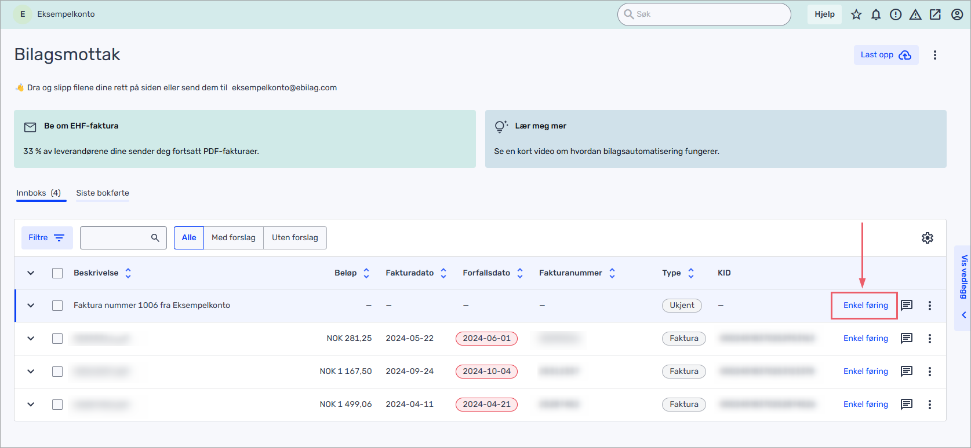Select the Med forslag filter toggle
The height and width of the screenshot is (448, 971).
point(234,238)
